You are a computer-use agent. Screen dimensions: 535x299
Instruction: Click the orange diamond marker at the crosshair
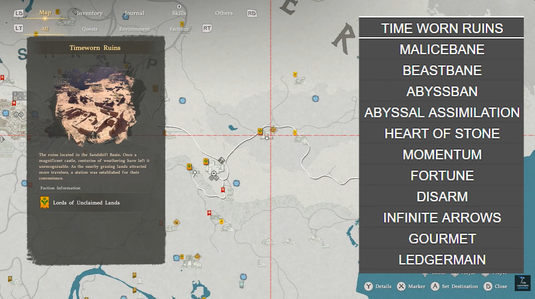click(x=273, y=129)
